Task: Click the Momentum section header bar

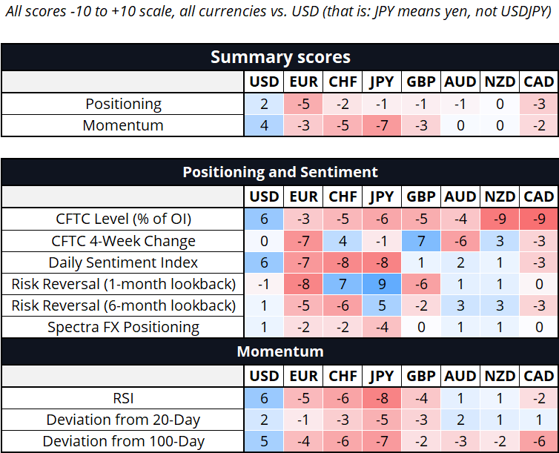Action: coord(279,351)
